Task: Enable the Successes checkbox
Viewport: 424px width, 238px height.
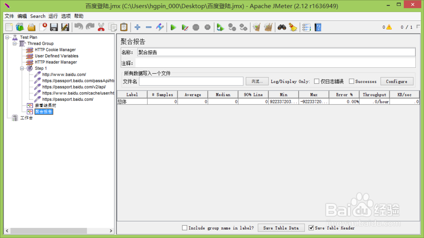Action: click(351, 81)
